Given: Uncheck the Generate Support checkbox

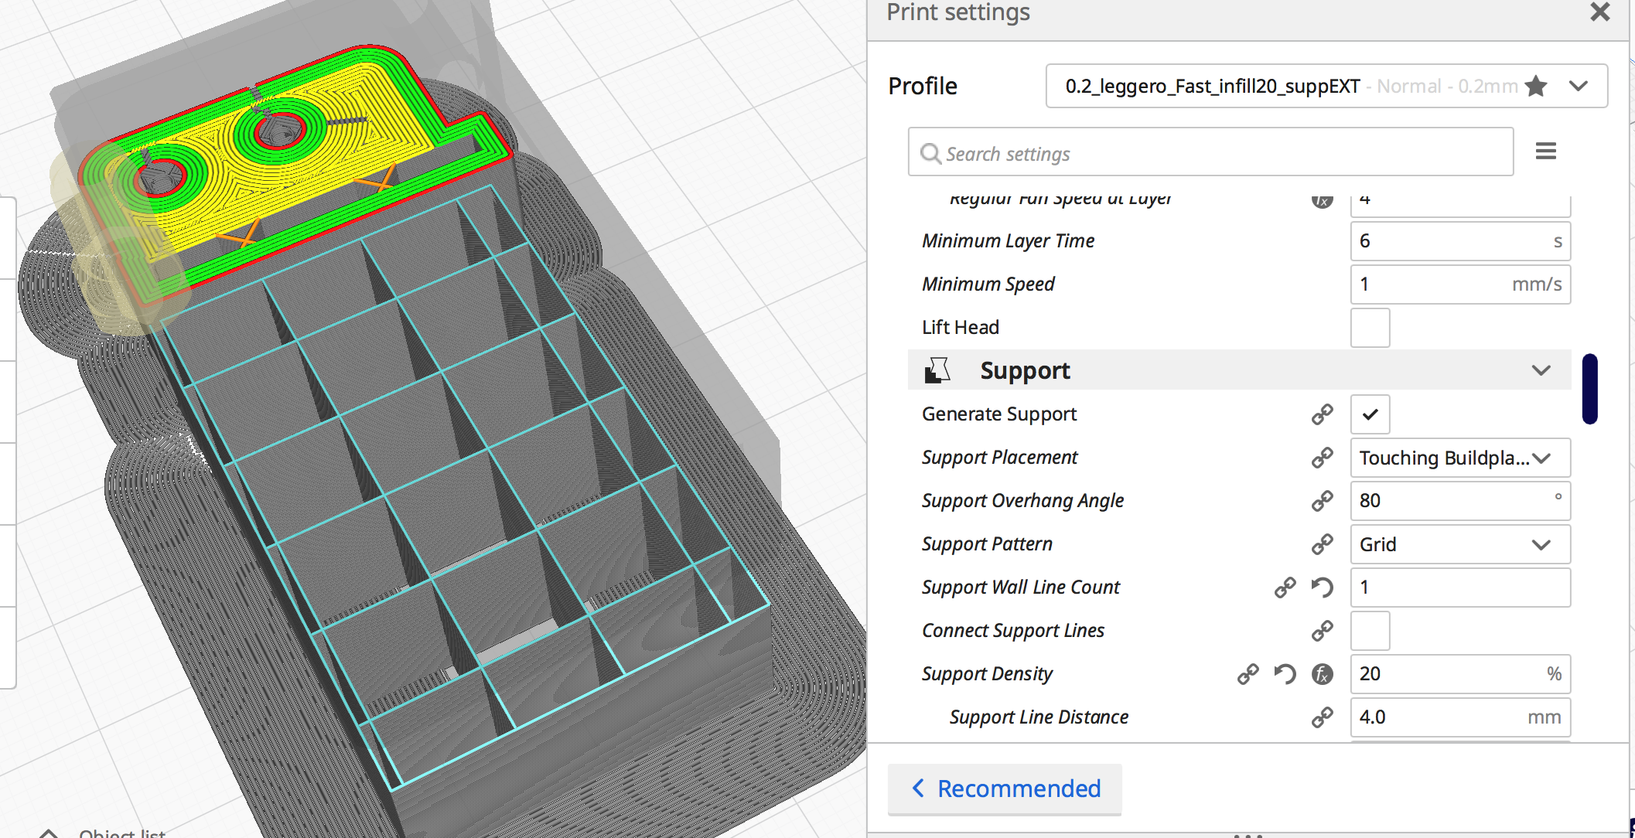Looking at the screenshot, I should click(1370, 414).
